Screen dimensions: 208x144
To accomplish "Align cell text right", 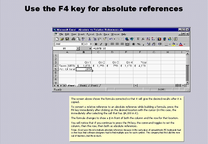I will click(x=122, y=44).
